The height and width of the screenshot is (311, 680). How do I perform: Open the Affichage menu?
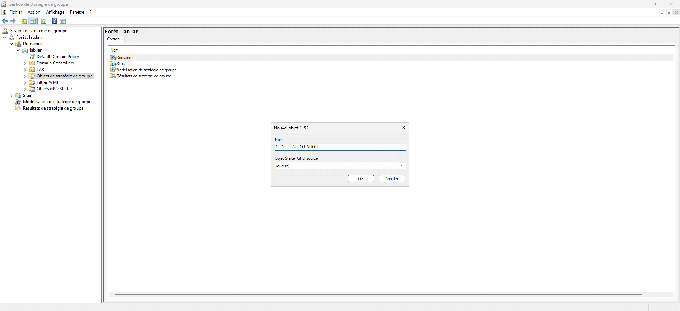click(55, 12)
